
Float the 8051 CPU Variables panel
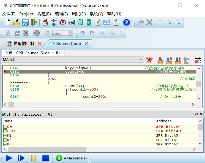coord(196,114)
